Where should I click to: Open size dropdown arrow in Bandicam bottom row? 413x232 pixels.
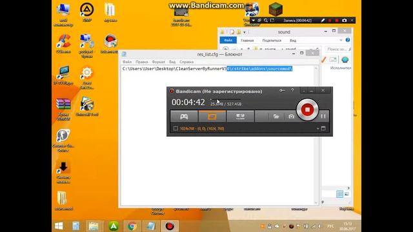tap(317, 129)
